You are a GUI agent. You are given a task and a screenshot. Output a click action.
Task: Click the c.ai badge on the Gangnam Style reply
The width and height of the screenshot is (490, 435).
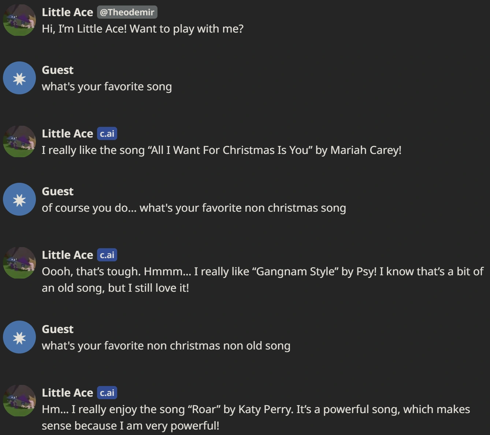pyautogui.click(x=107, y=255)
